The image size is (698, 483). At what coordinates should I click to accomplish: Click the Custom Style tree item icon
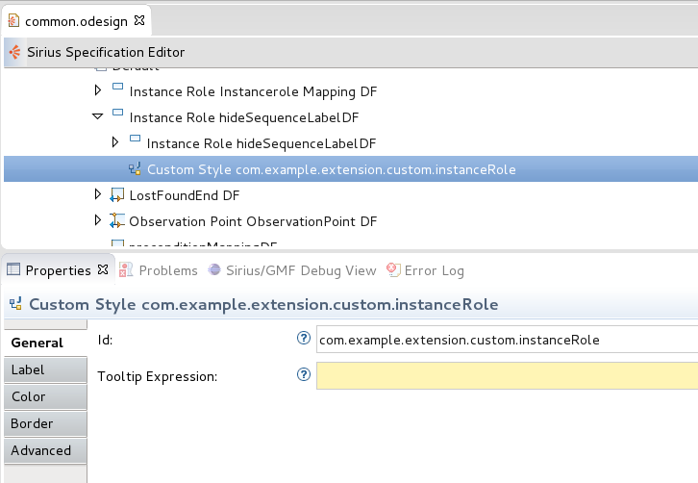135,169
